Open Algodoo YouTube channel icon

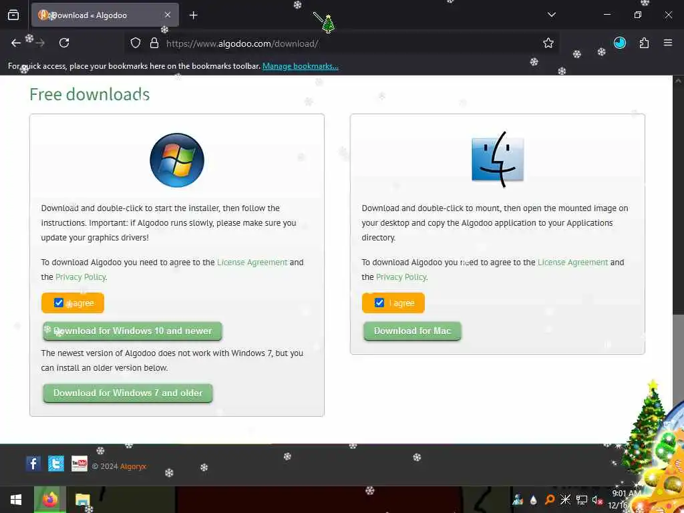79,464
